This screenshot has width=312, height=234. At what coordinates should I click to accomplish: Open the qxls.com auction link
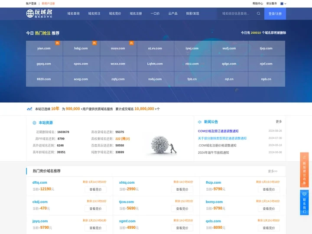click(x=213, y=221)
